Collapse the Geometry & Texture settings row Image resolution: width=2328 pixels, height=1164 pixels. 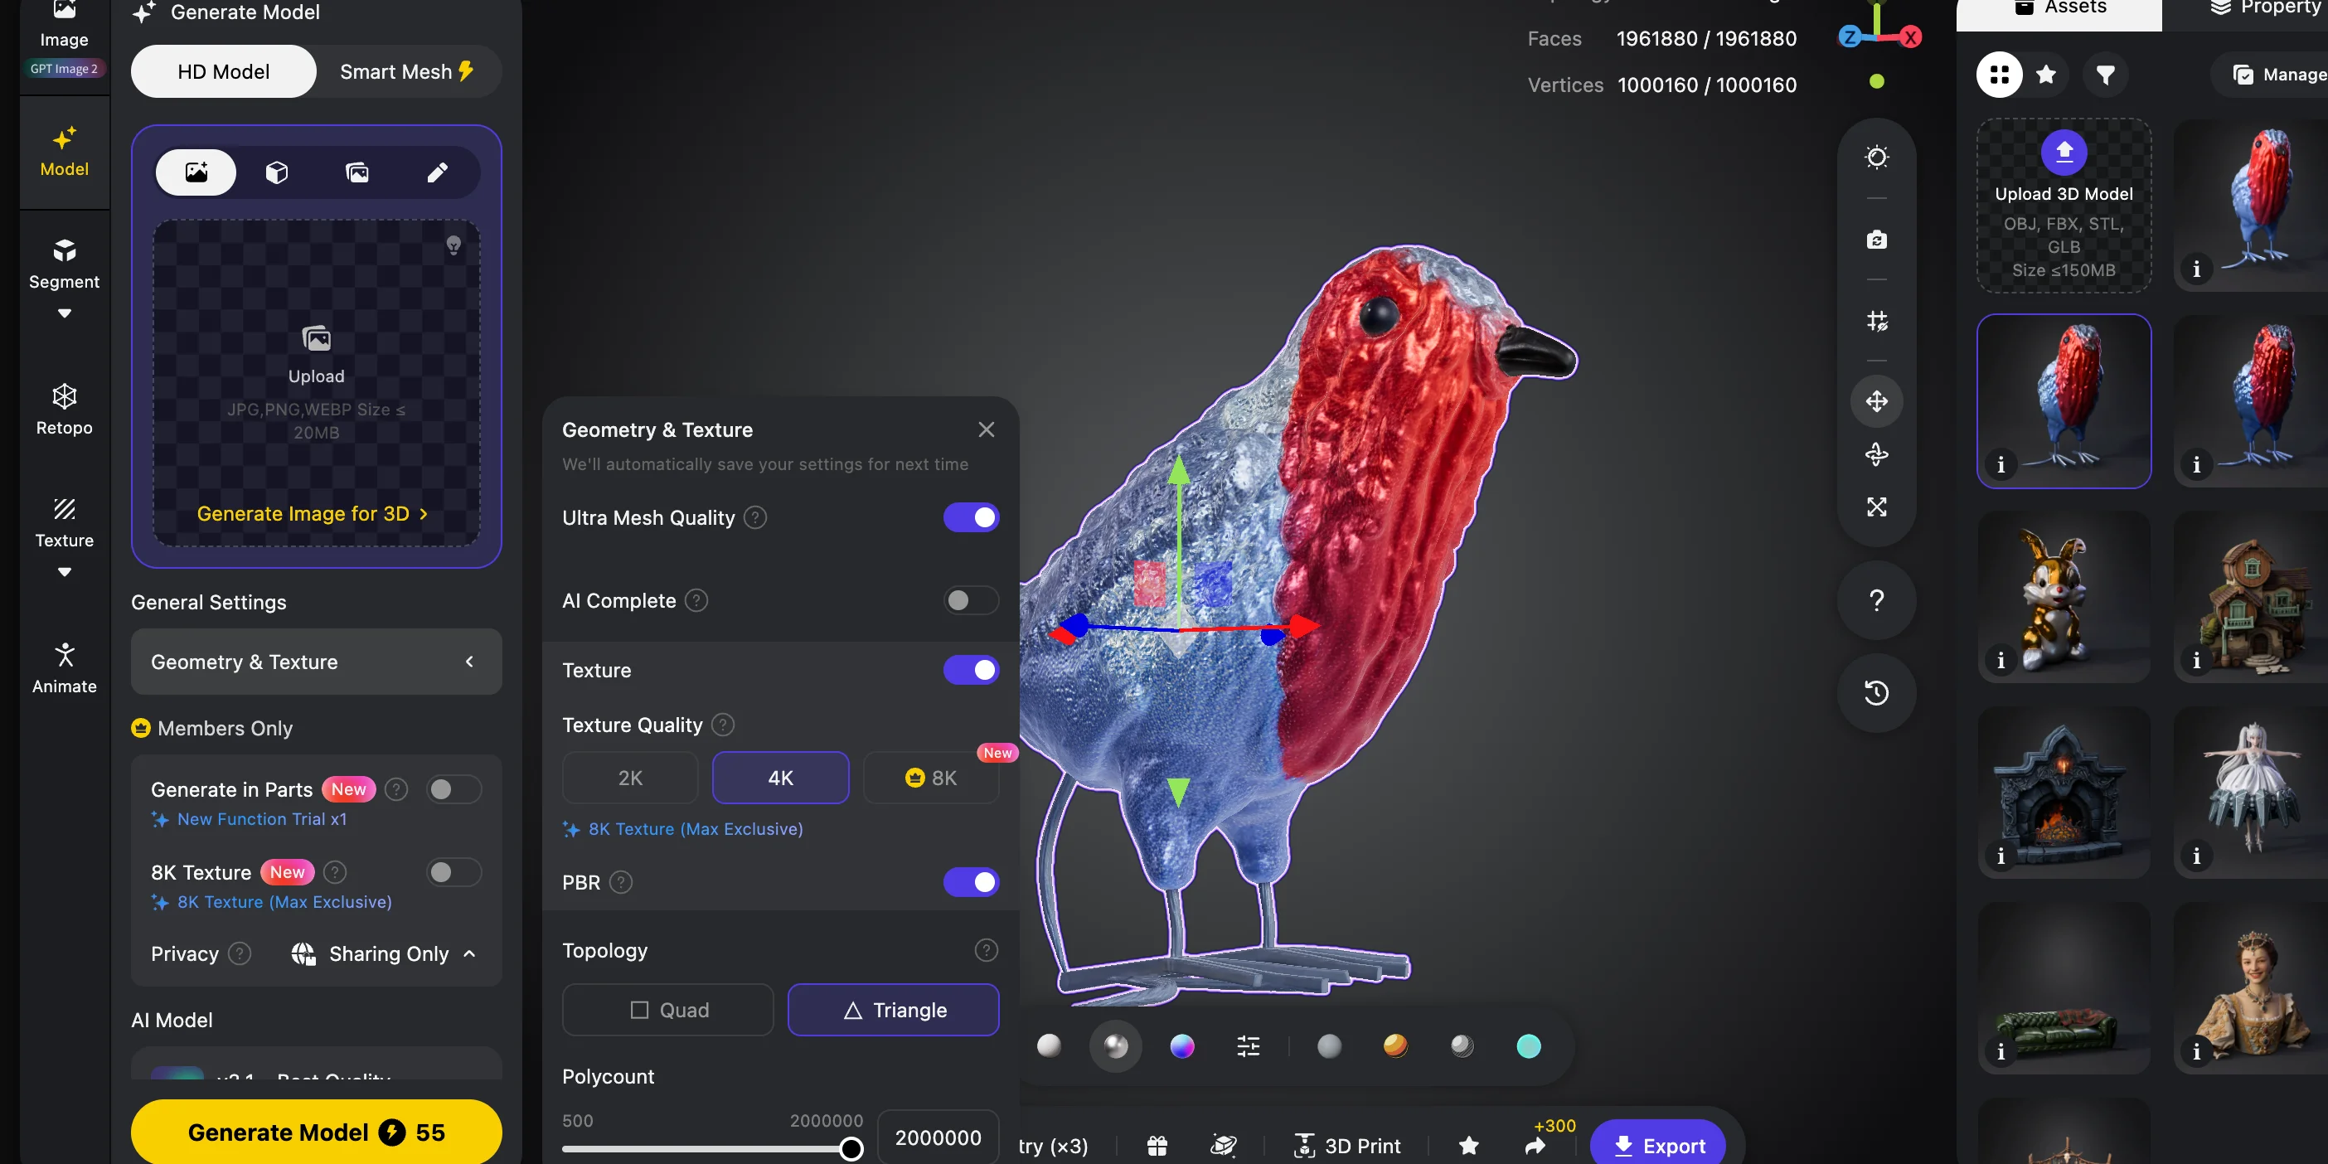click(x=317, y=662)
